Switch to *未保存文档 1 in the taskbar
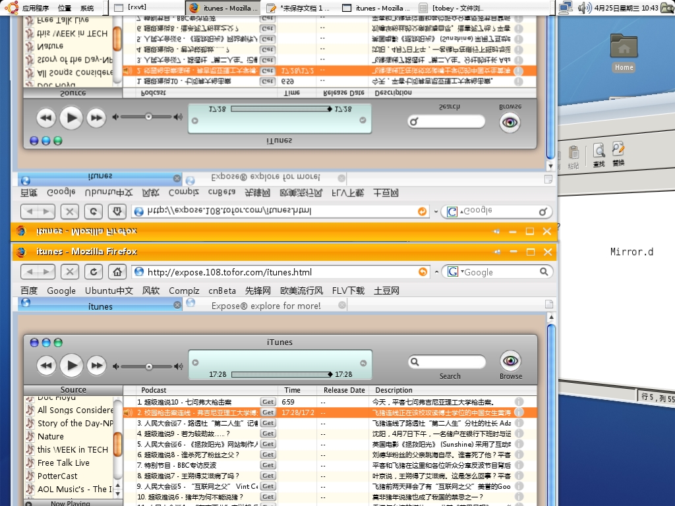Viewport: 675px width, 506px height. [299, 8]
